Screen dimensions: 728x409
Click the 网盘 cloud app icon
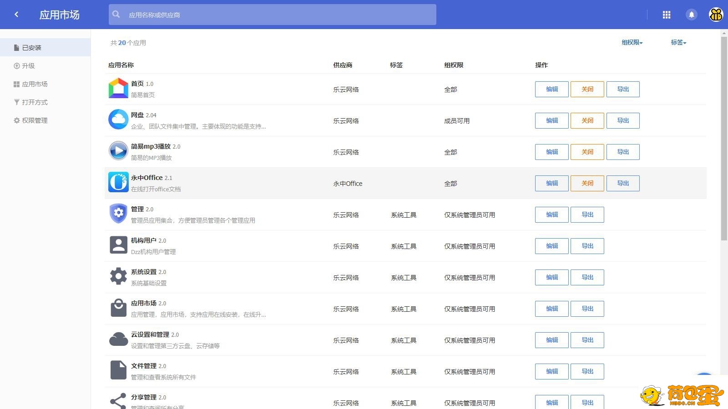(118, 120)
